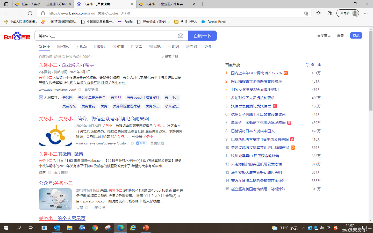Click the camera image search icon
The image size is (373, 233).
pyautogui.click(x=181, y=36)
